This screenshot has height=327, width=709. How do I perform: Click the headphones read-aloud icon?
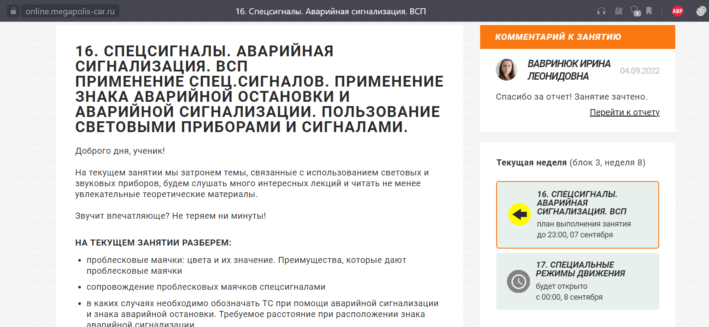601,11
